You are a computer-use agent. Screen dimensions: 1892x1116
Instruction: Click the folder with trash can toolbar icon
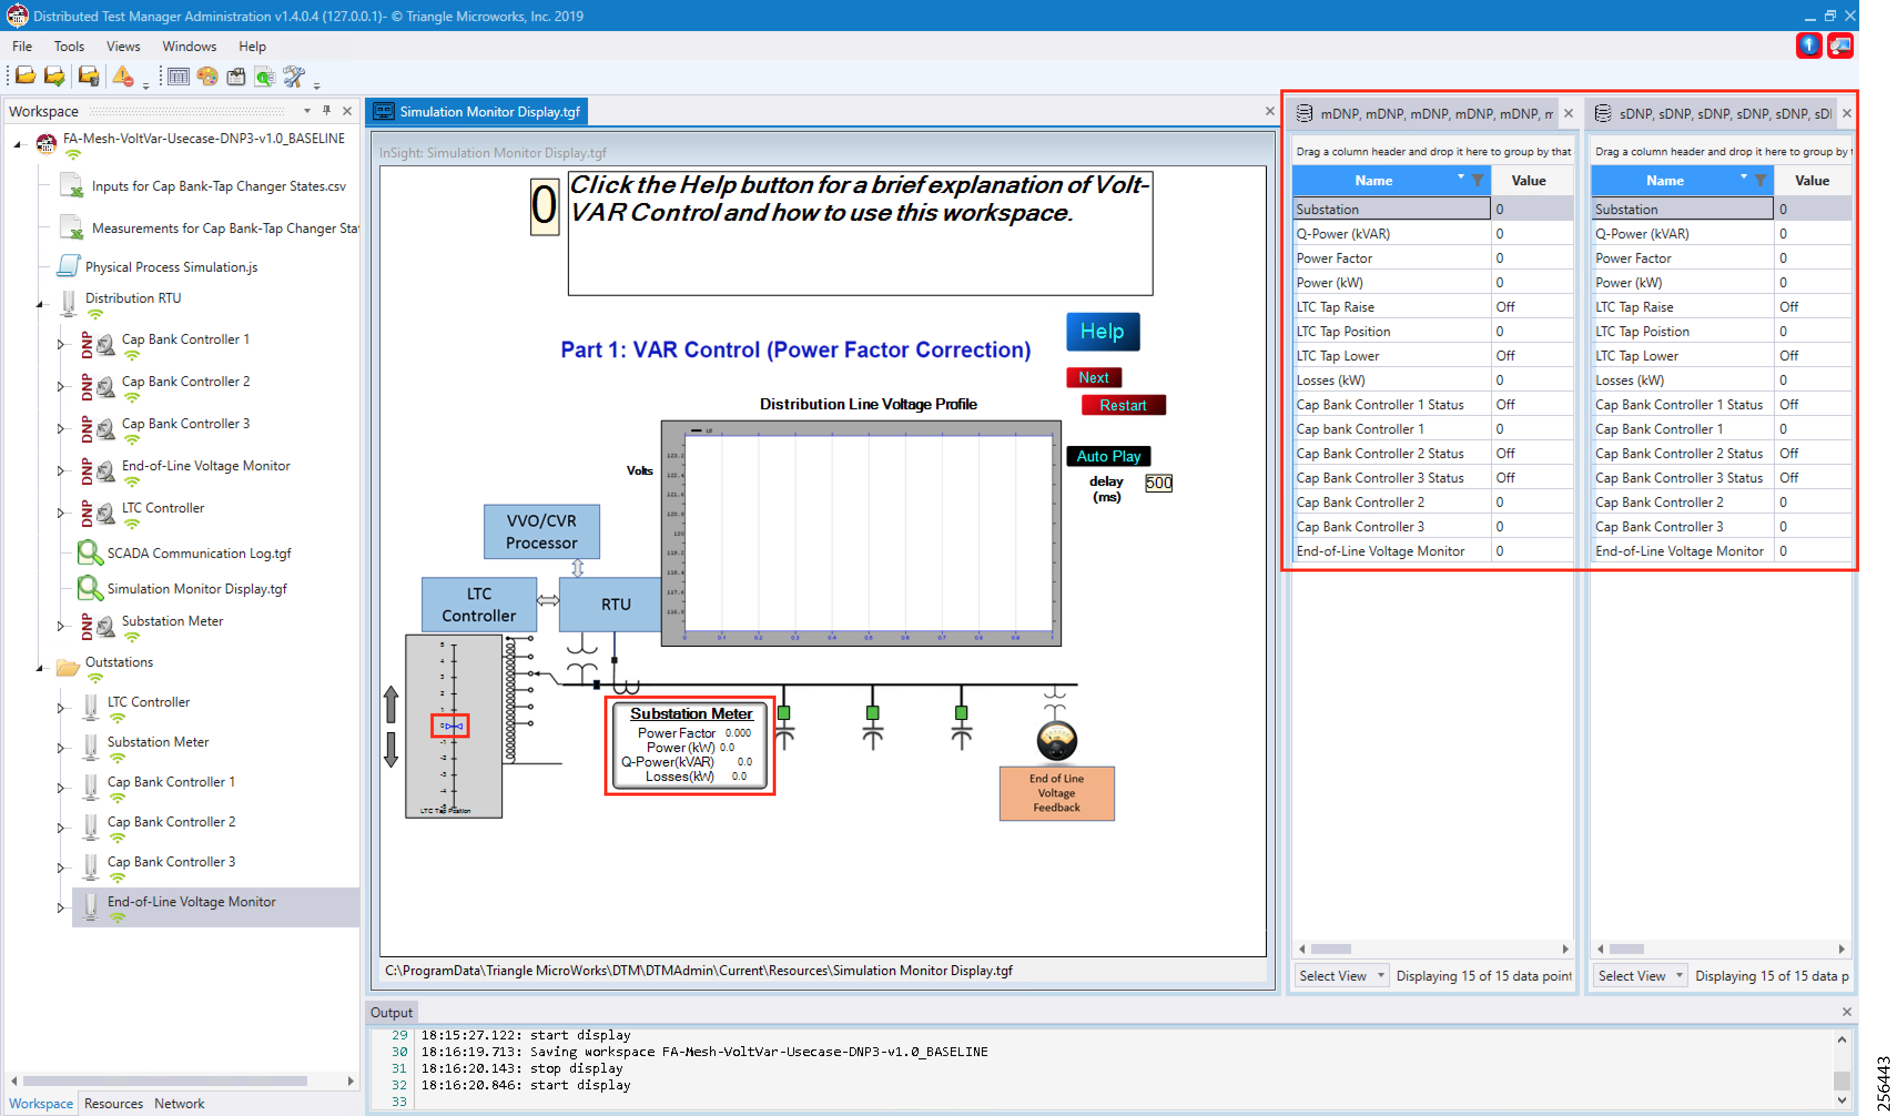tap(89, 76)
